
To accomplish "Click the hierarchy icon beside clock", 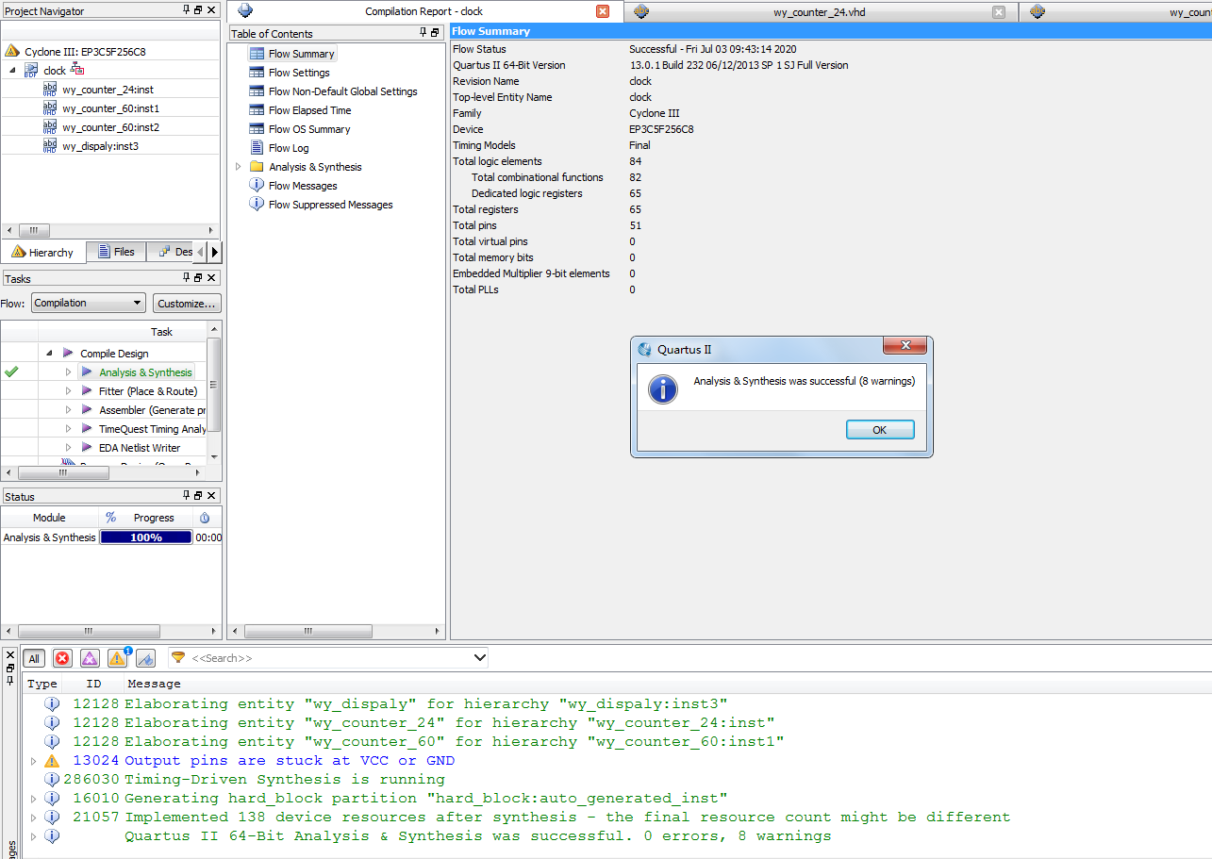I will (x=77, y=70).
